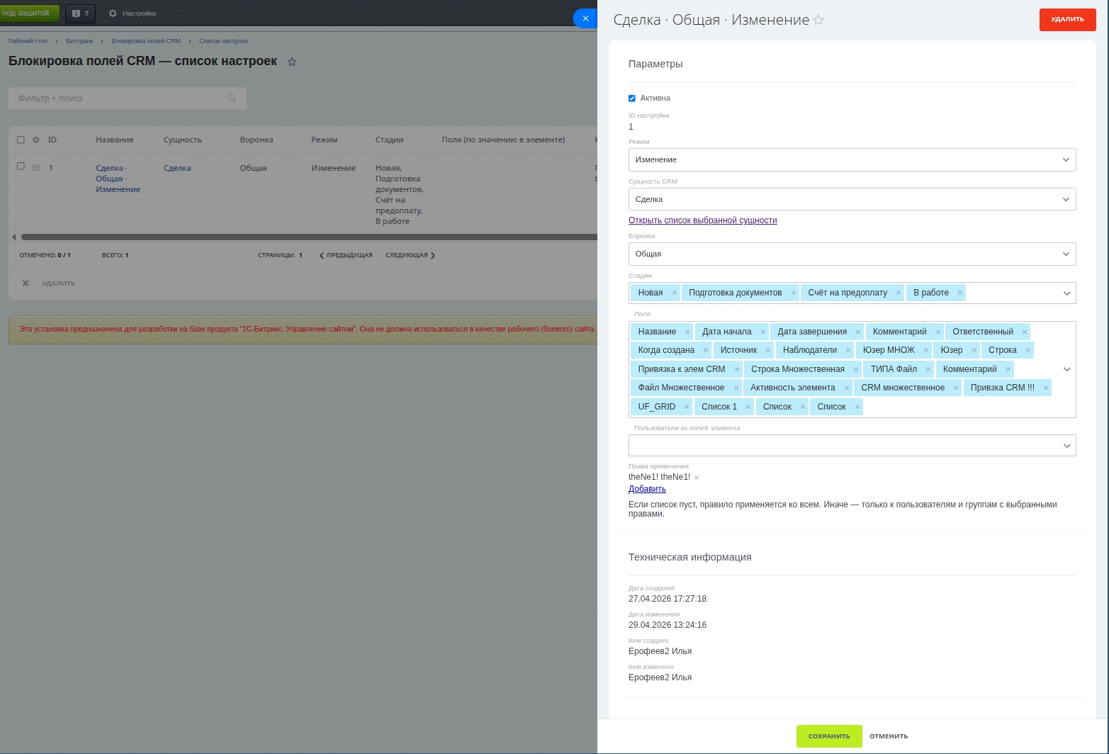This screenshot has width=1109, height=754.
Task: Open row 1 actions hamburger menu
Action: pyautogui.click(x=36, y=168)
